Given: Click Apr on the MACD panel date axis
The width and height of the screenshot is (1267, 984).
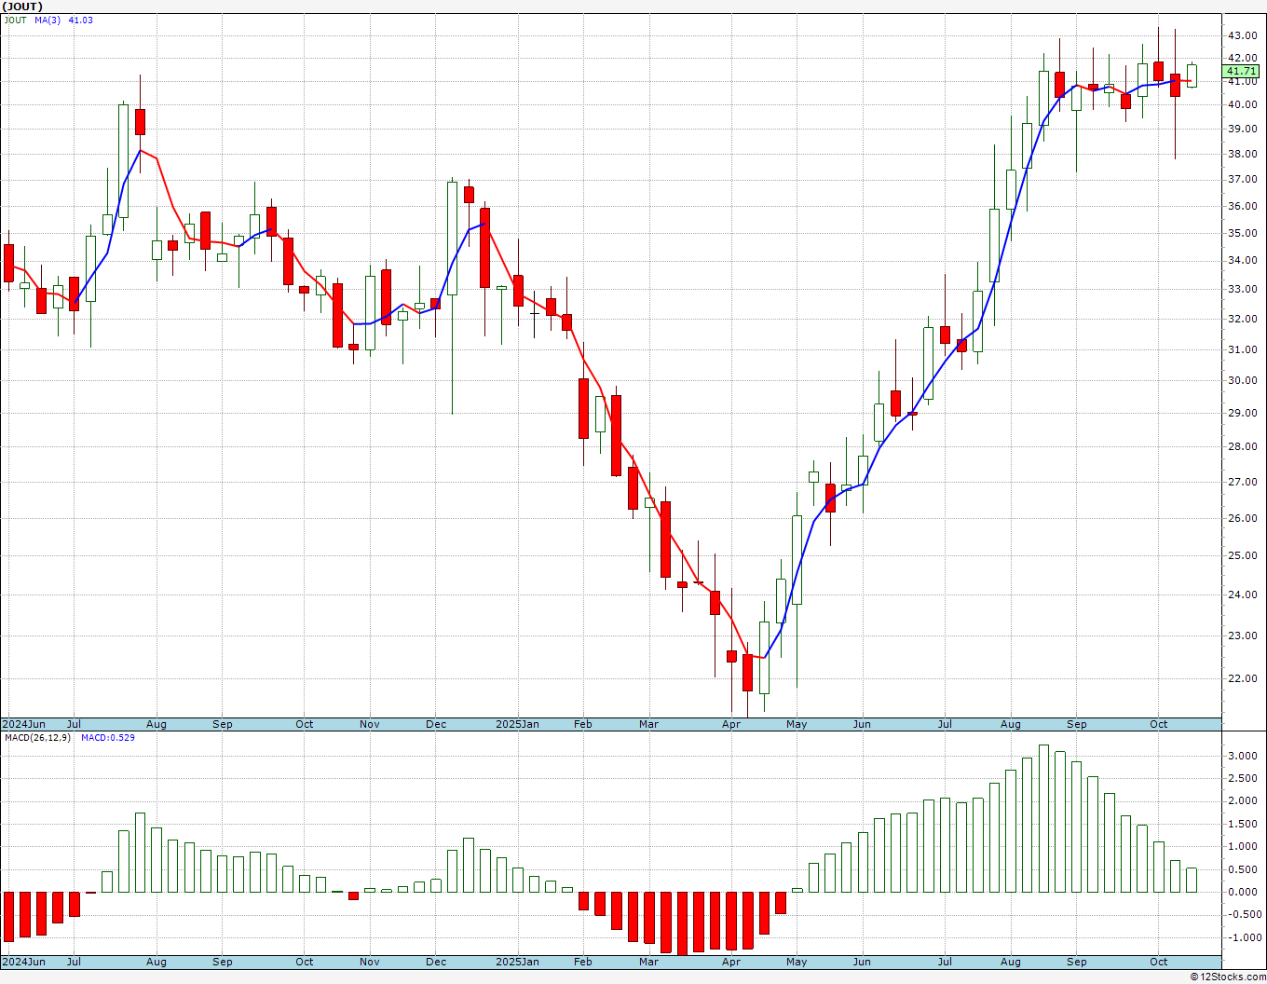Looking at the screenshot, I should (x=731, y=962).
